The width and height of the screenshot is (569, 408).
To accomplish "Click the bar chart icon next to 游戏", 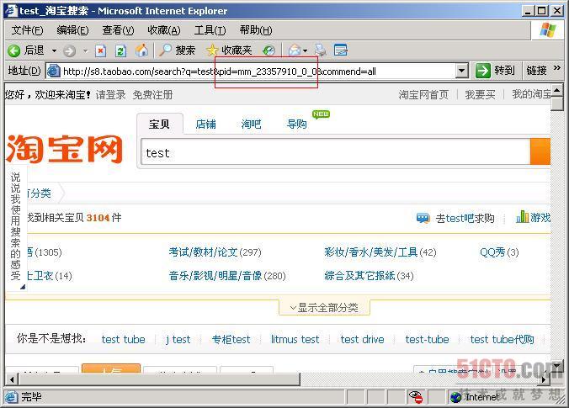I will click(522, 217).
